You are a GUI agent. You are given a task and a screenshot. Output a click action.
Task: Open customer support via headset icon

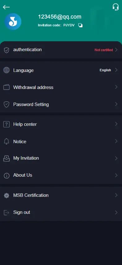[115, 7]
